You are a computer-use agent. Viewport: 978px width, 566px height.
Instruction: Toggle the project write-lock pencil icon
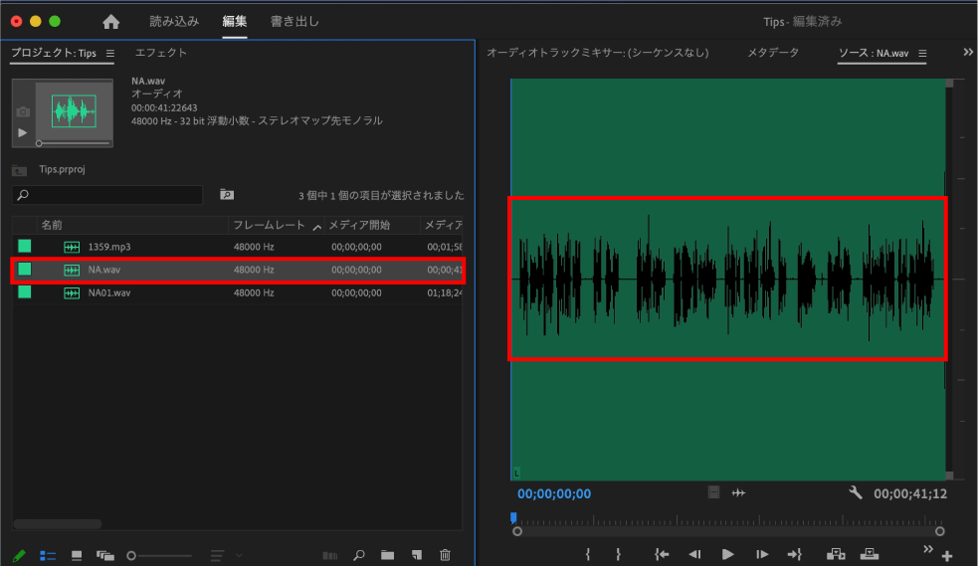[x=19, y=555]
